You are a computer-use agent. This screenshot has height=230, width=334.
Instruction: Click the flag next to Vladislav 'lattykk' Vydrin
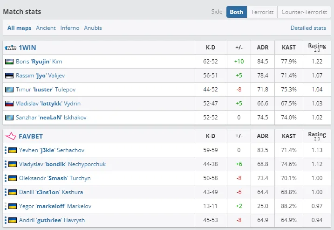[9, 104]
